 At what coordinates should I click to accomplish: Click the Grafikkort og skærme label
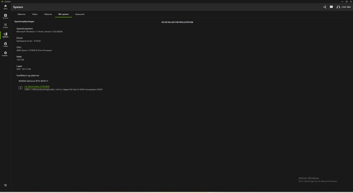click(28, 76)
